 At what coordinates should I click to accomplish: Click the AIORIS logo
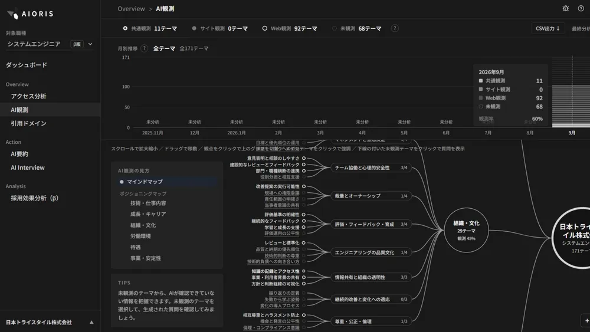tap(30, 14)
